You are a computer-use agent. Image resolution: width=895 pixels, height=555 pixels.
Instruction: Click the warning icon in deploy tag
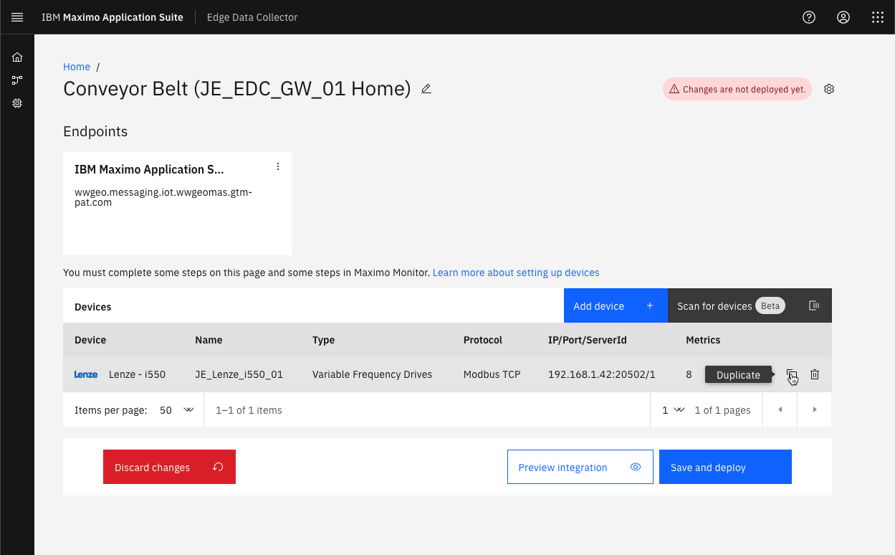point(674,90)
